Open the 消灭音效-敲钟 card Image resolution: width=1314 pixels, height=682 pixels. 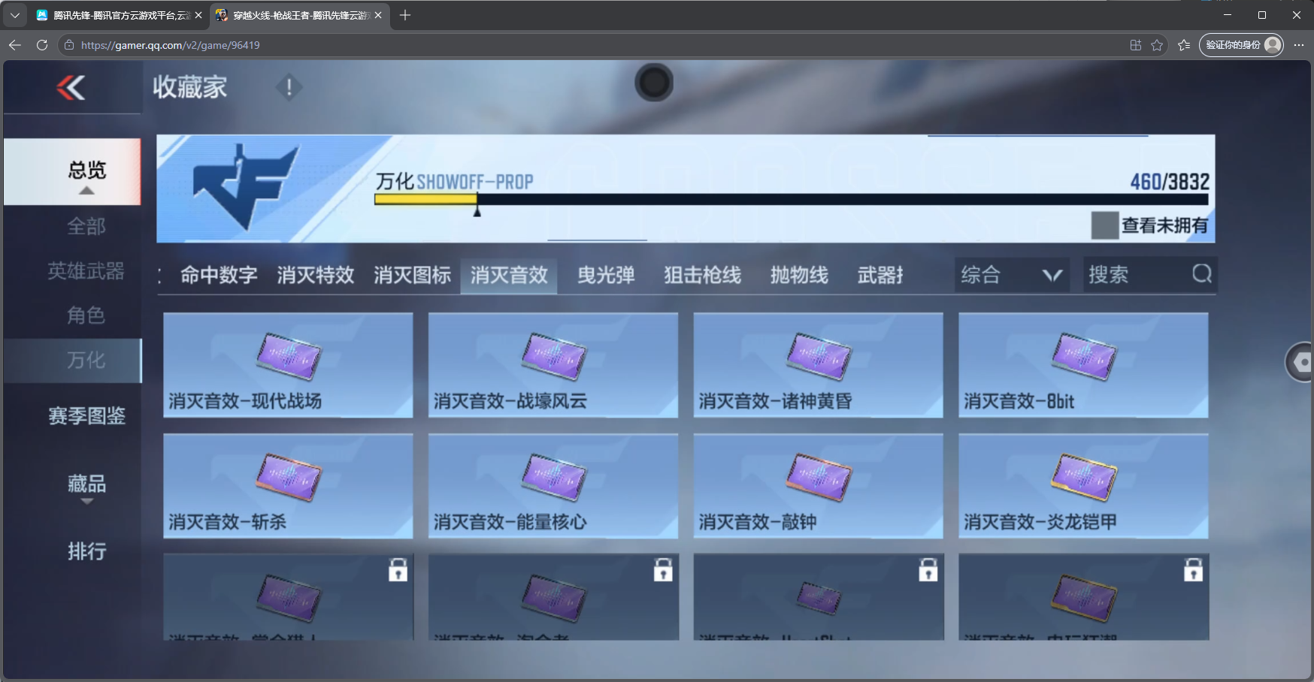click(818, 486)
